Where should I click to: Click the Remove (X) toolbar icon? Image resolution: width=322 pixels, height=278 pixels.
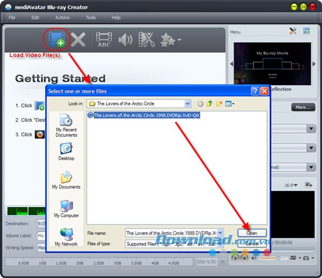coord(78,39)
